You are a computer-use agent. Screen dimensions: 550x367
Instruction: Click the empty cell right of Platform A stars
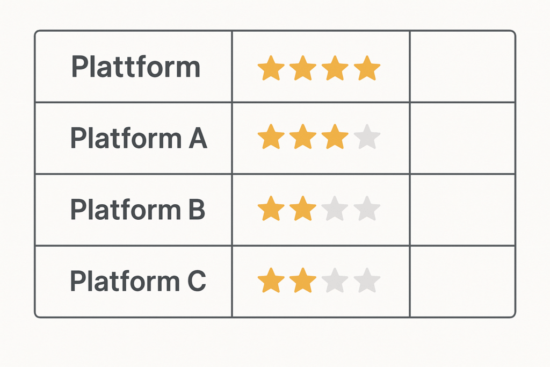462,138
